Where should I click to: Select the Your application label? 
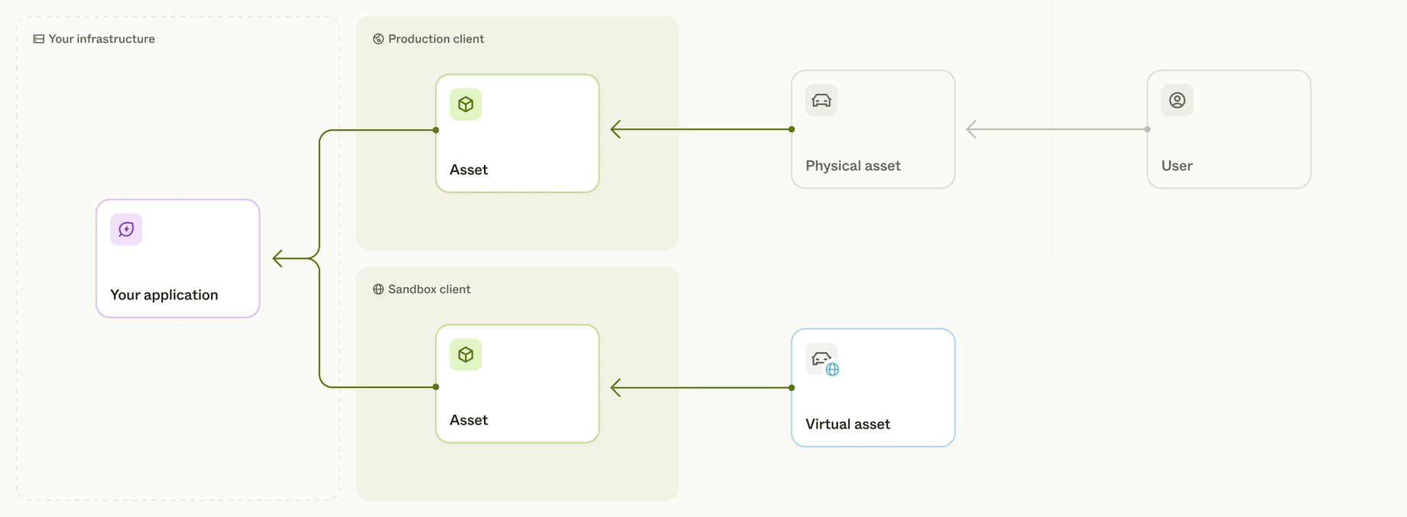pyautogui.click(x=164, y=295)
